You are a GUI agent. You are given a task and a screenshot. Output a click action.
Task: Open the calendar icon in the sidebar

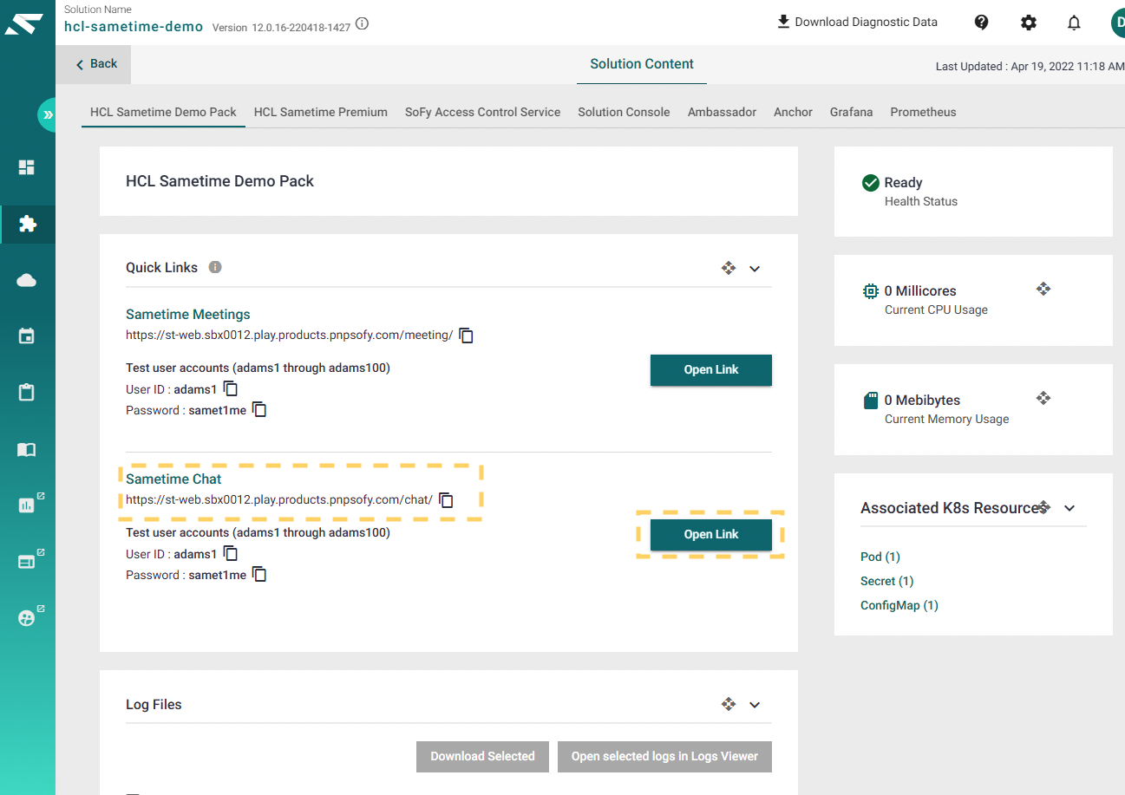(27, 336)
